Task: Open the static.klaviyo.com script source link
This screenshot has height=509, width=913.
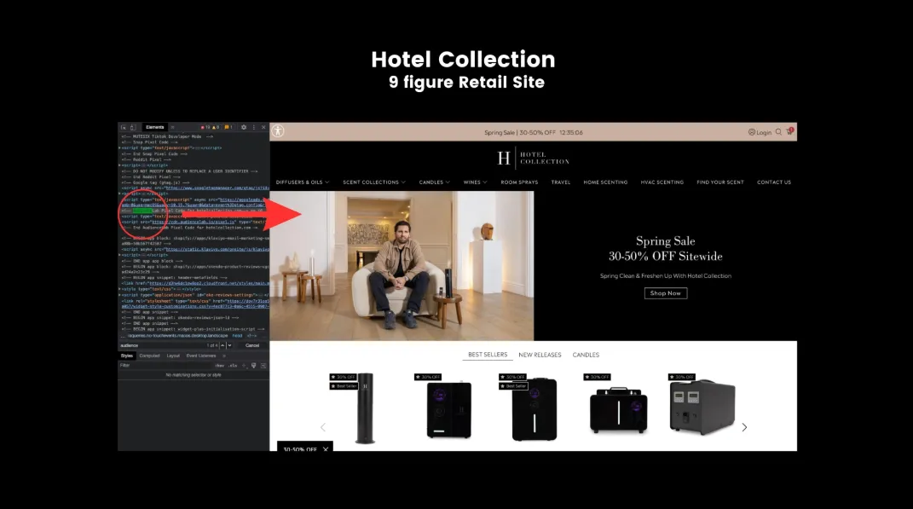Action: pyautogui.click(x=217, y=249)
